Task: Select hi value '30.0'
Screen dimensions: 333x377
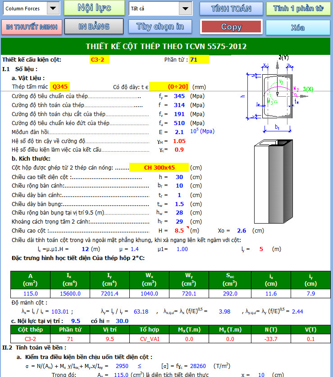Action: [122, 321]
